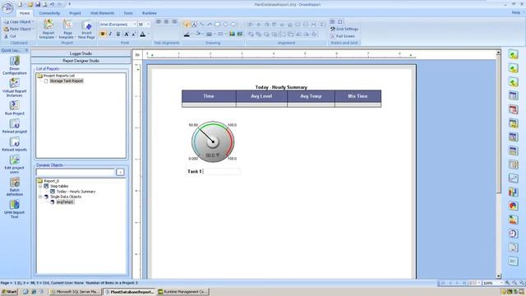Open the Paste Object dropdown
Image resolution: width=526 pixels, height=296 pixels.
point(33,29)
